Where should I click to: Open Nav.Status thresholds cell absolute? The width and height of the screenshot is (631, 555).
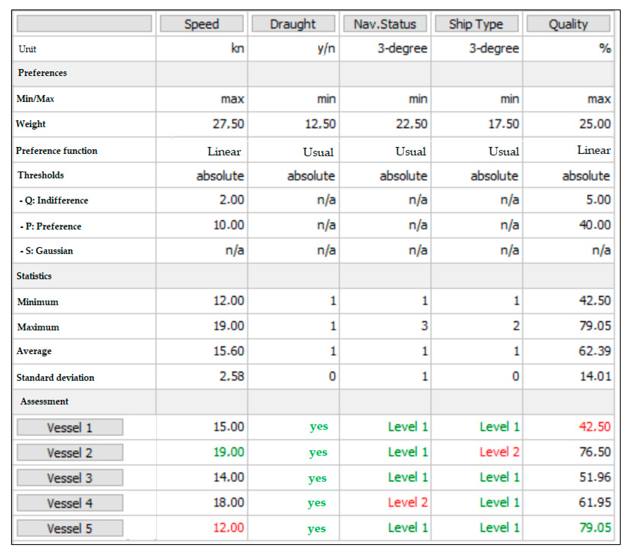[403, 176]
